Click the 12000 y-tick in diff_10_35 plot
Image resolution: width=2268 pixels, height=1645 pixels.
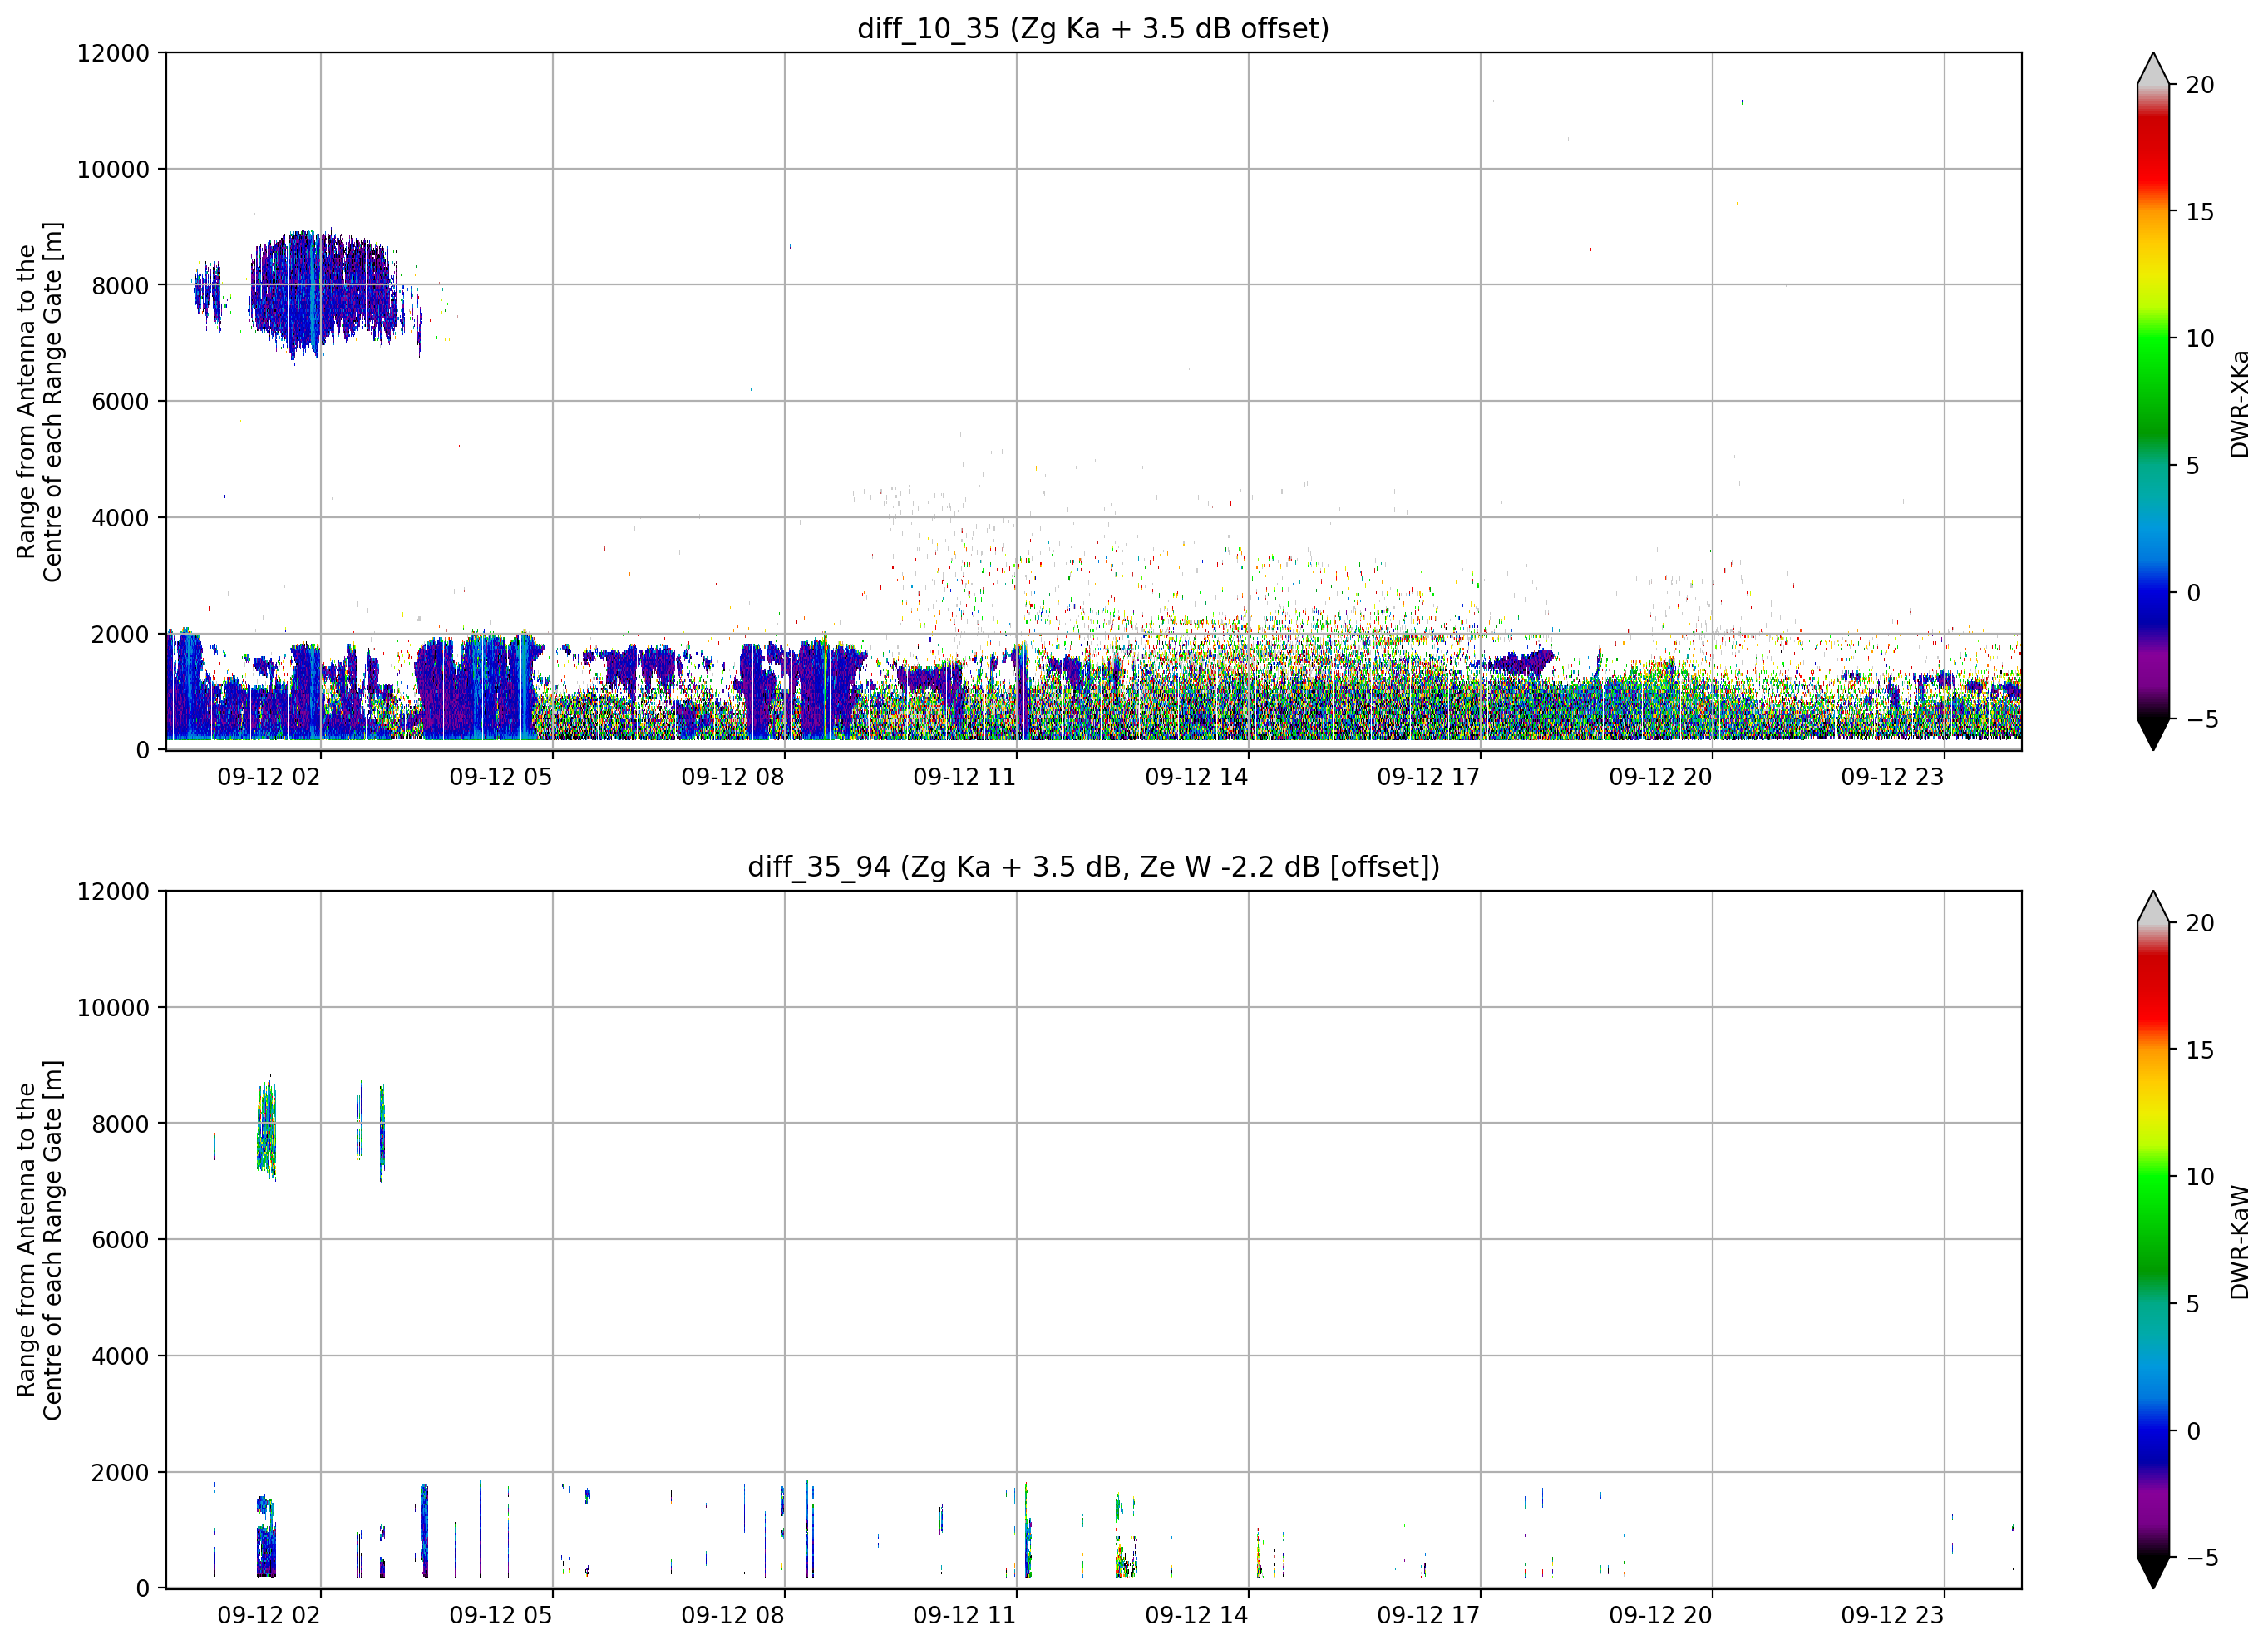click(113, 53)
